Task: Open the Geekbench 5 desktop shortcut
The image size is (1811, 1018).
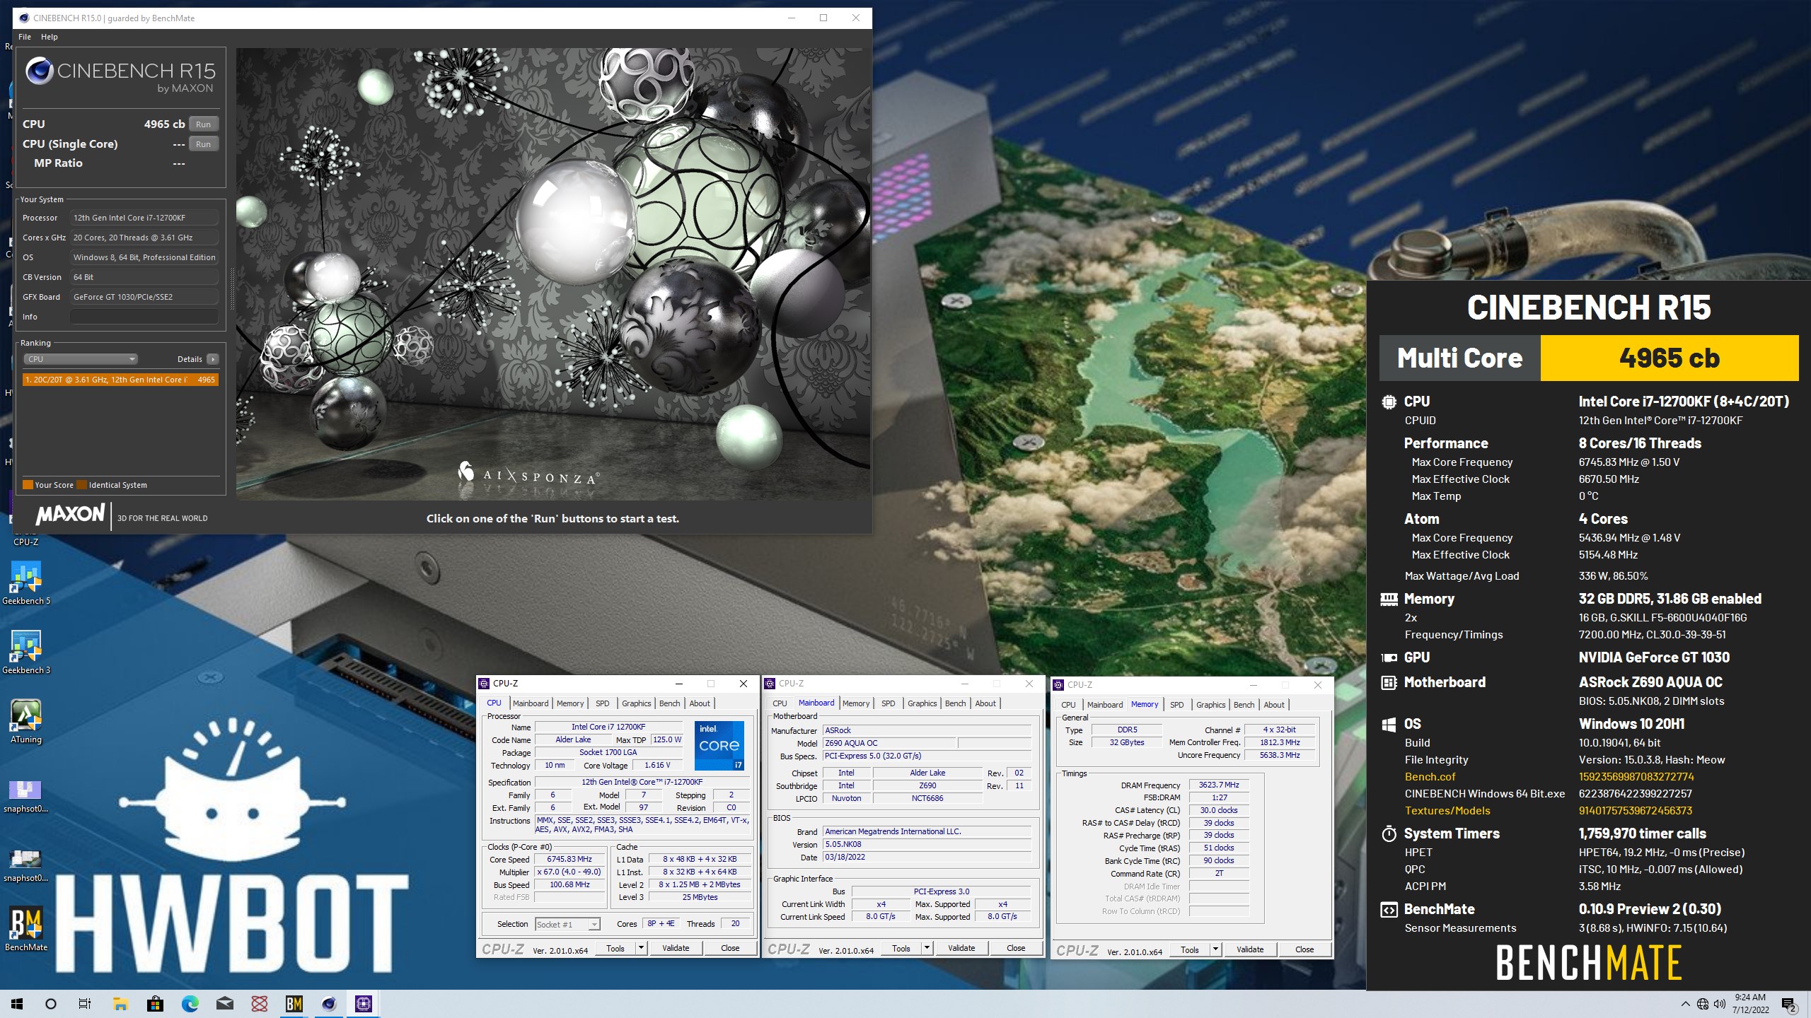Action: tap(26, 583)
